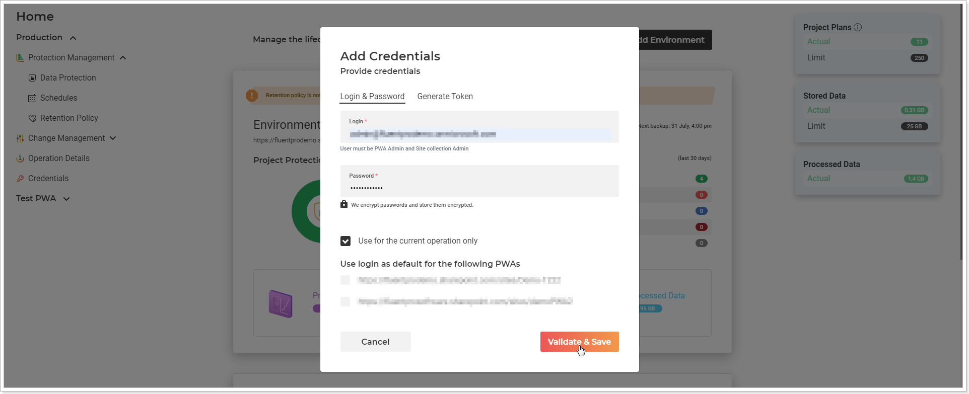
Task: Click the Project Plans info icon
Action: [x=858, y=27]
